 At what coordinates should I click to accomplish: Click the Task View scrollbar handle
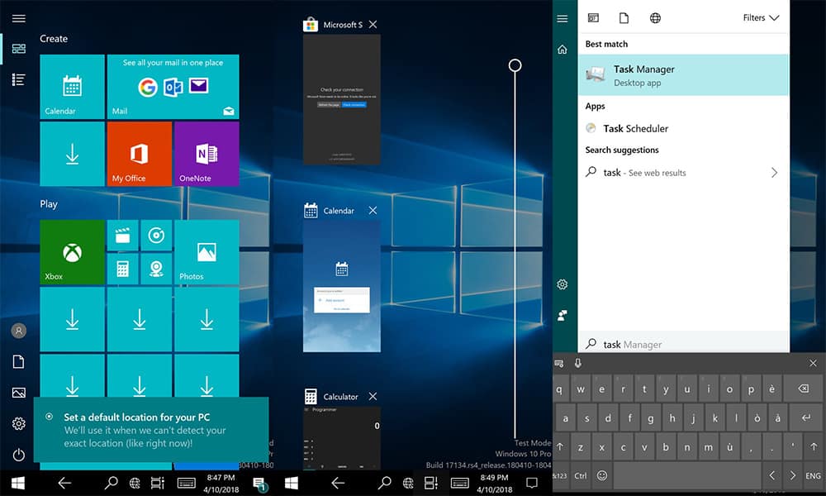[x=515, y=64]
